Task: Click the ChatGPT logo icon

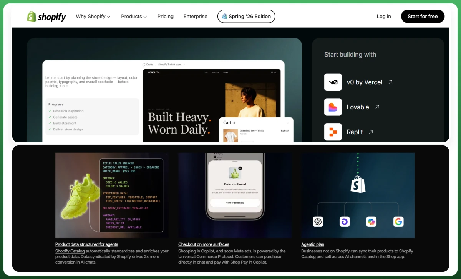Action: (318, 221)
